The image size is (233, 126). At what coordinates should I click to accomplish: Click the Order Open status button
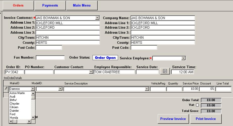point(105,58)
